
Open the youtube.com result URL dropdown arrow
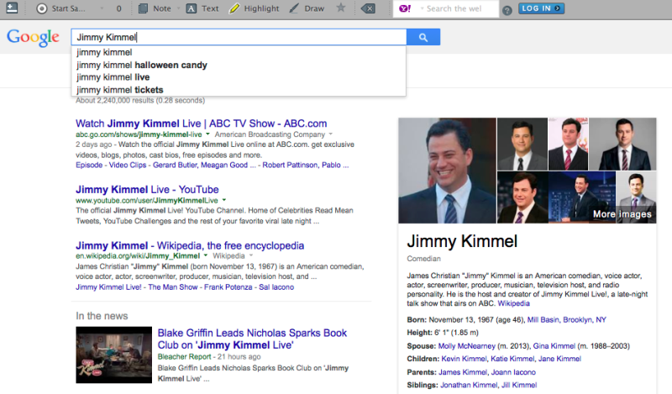[223, 200]
